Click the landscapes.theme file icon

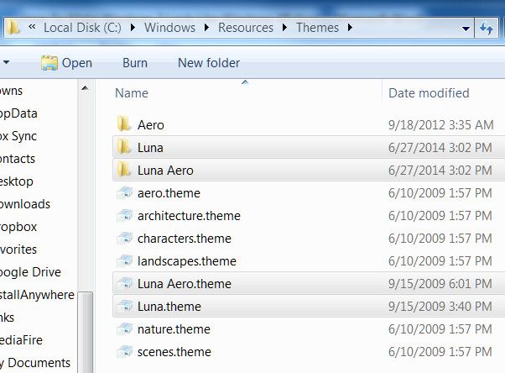[125, 260]
